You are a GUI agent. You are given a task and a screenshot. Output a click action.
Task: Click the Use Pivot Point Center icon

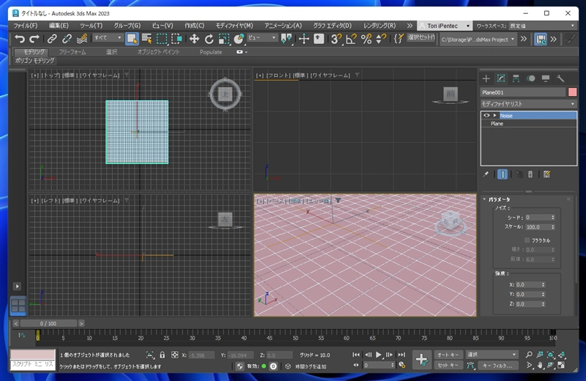pos(286,39)
